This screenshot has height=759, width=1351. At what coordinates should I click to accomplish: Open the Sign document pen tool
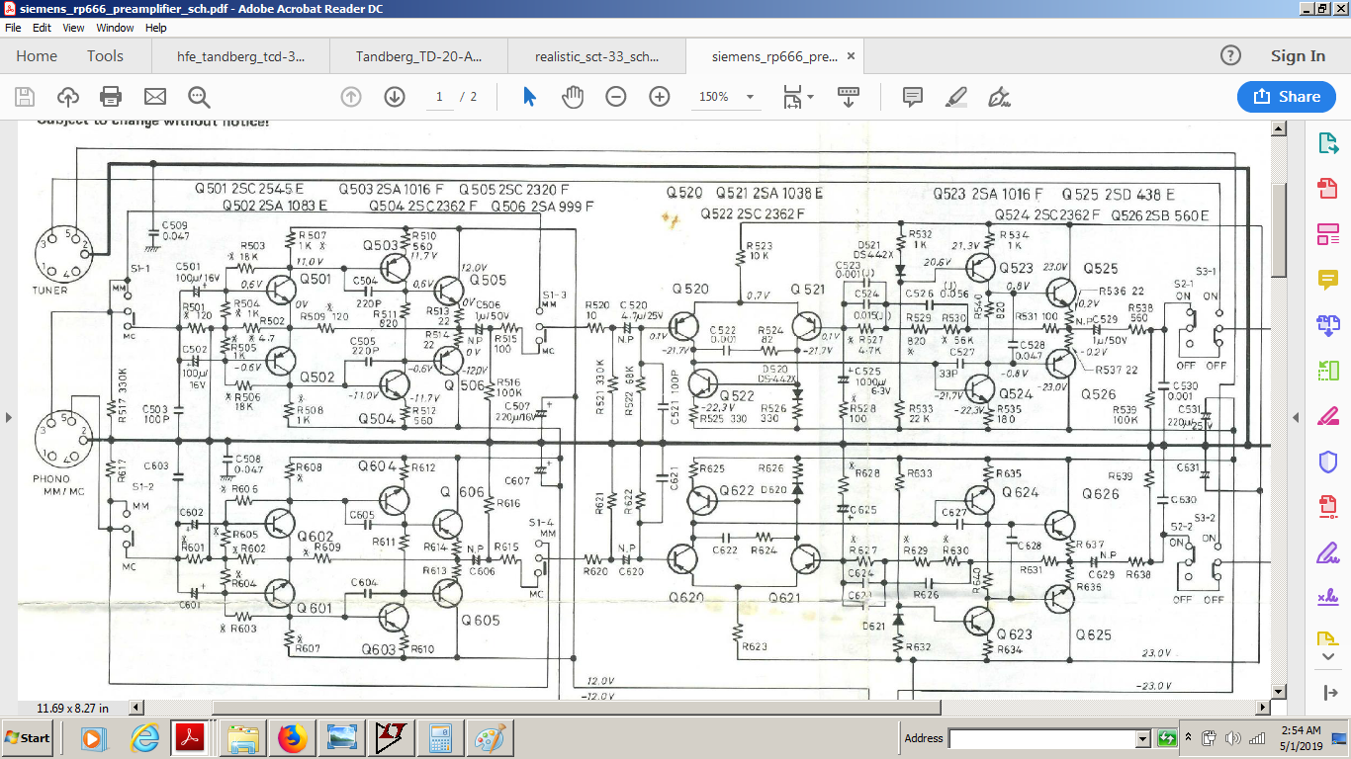pos(999,97)
